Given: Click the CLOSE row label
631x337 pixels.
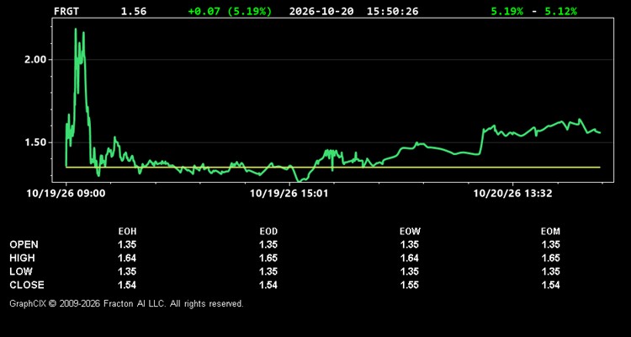Looking at the screenshot, I should tap(27, 285).
